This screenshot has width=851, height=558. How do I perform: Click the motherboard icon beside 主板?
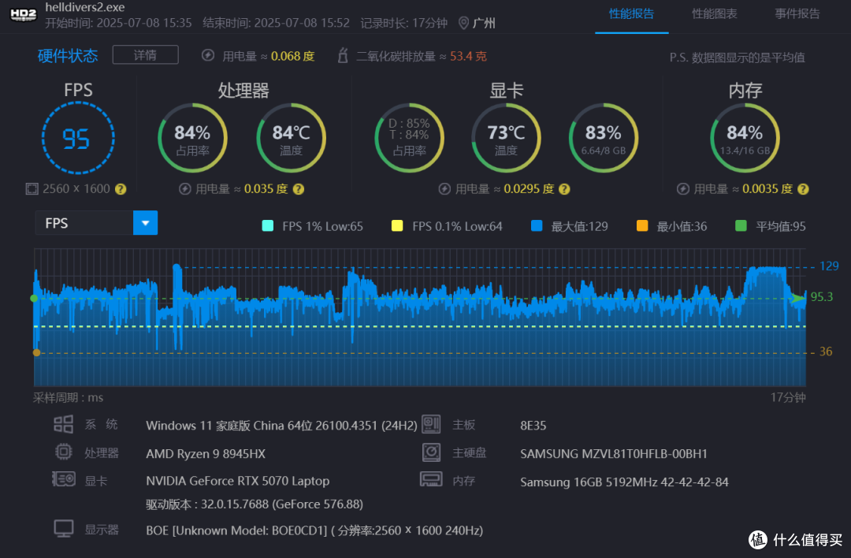click(x=432, y=425)
